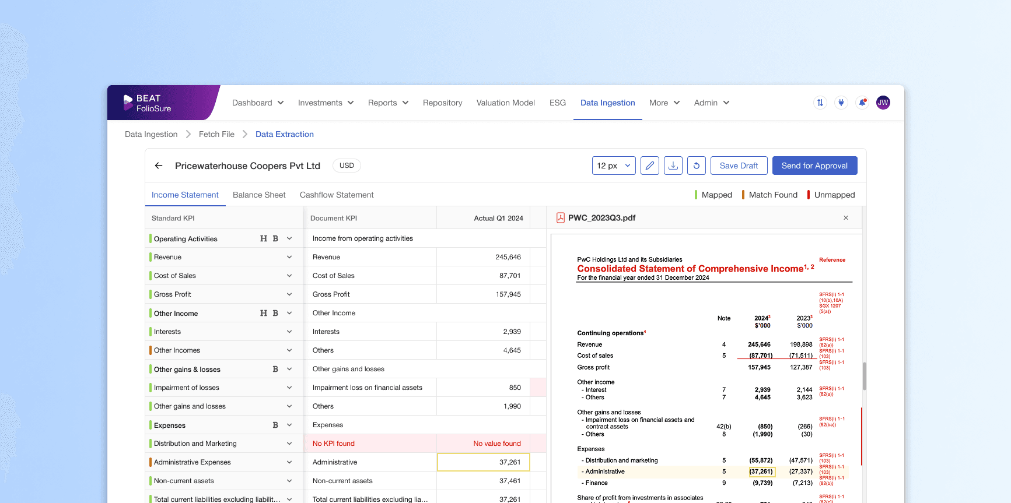Click Data Extraction in the breadcrumb
This screenshot has height=503, width=1011.
pyautogui.click(x=285, y=134)
